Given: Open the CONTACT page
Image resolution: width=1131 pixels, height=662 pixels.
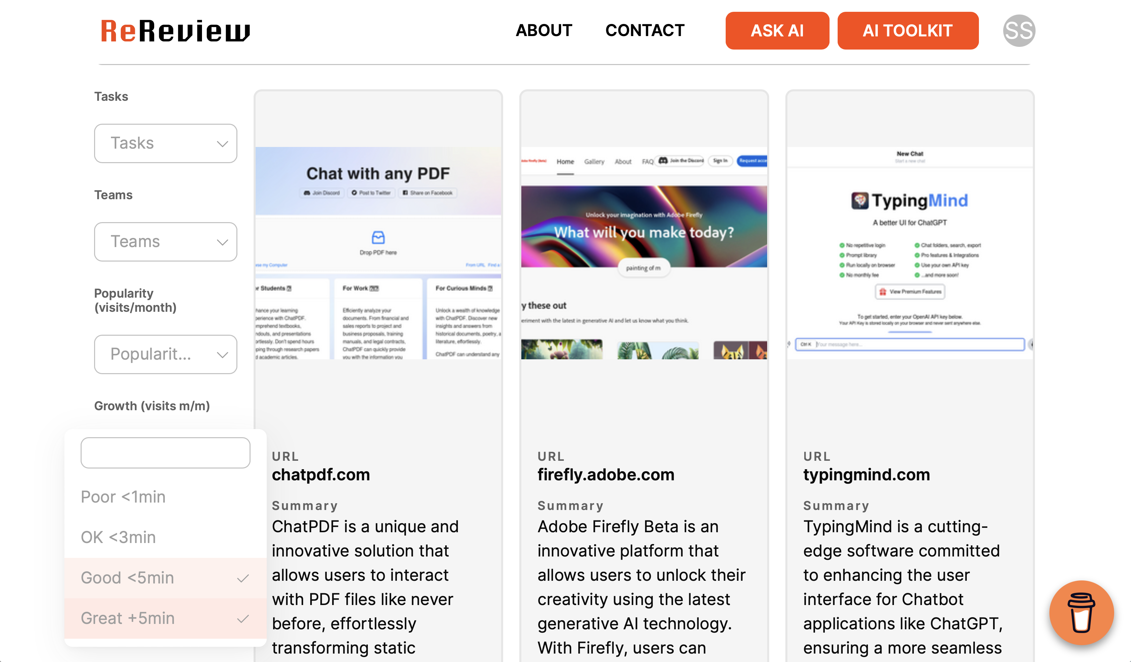Looking at the screenshot, I should pyautogui.click(x=644, y=30).
